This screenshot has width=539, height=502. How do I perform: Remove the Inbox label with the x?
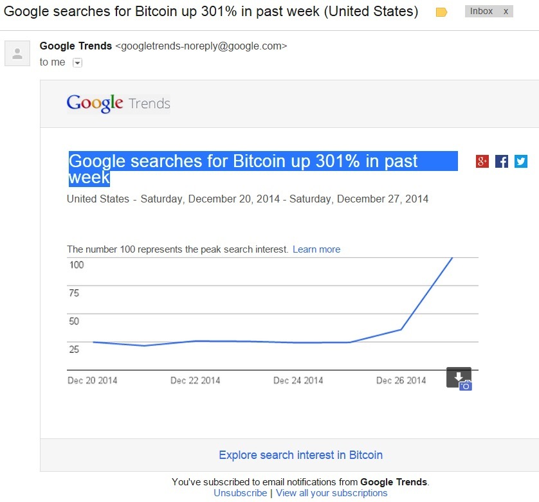tap(506, 12)
